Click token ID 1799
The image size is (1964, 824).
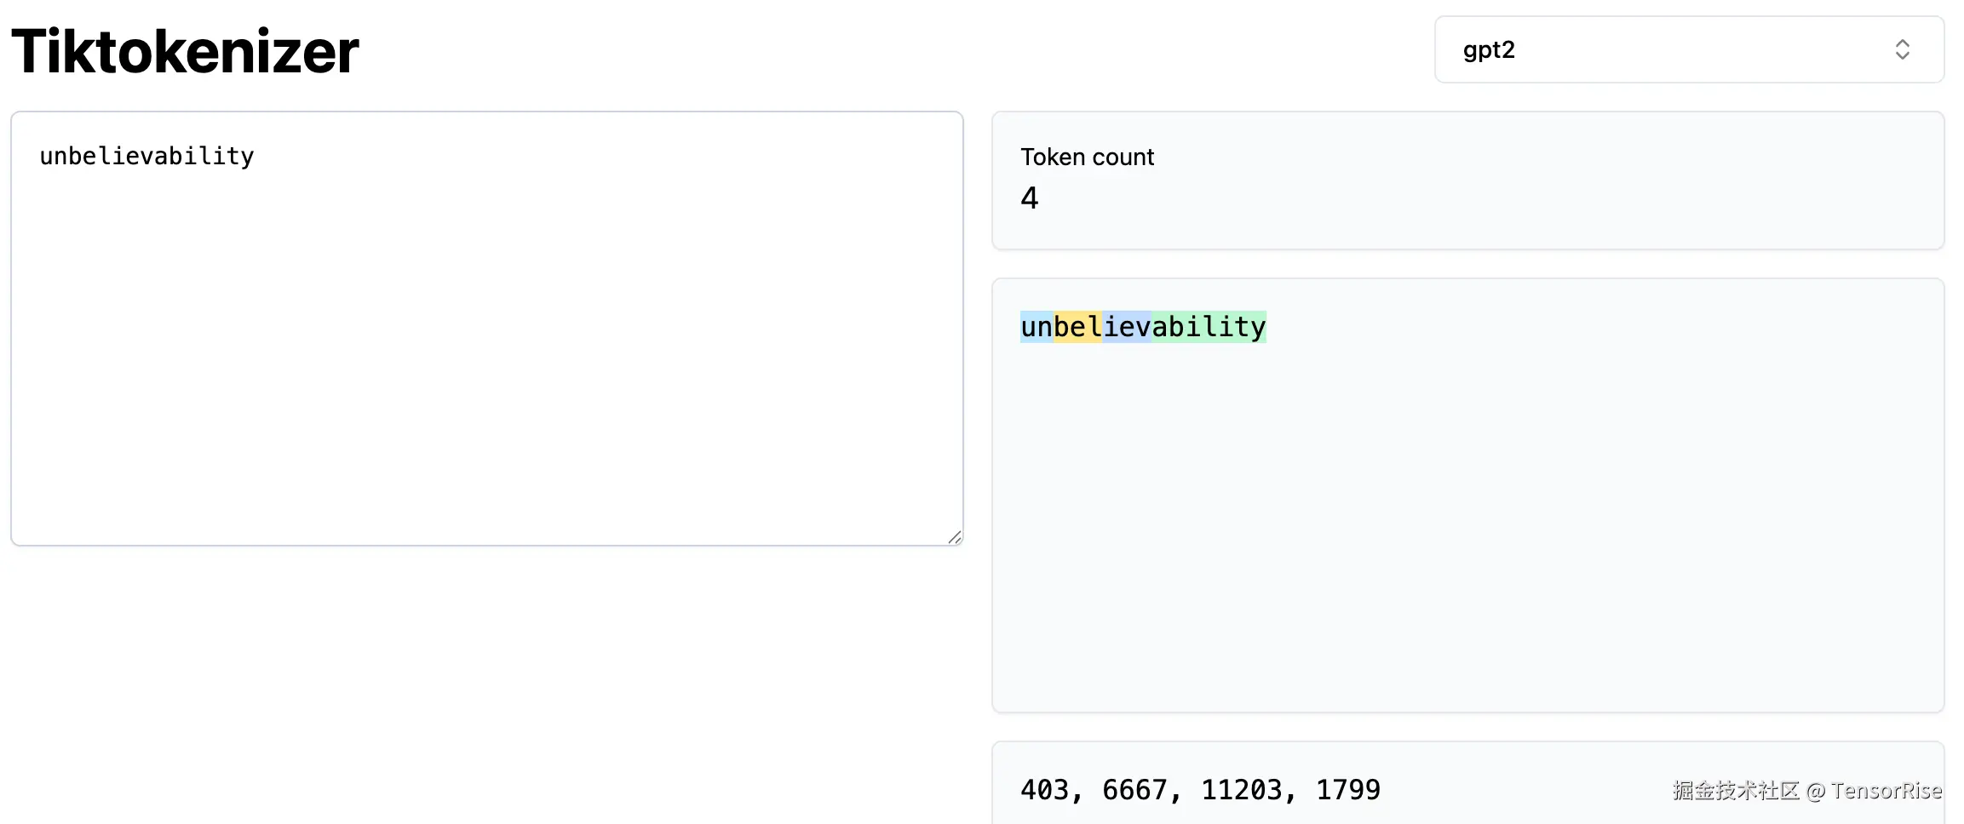click(x=1348, y=790)
